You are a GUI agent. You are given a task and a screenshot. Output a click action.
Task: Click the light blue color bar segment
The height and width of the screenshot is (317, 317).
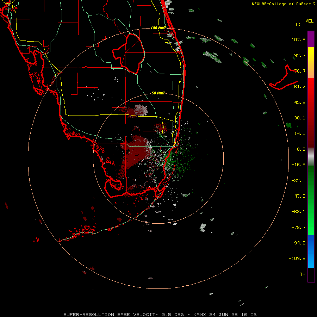pos(311,260)
